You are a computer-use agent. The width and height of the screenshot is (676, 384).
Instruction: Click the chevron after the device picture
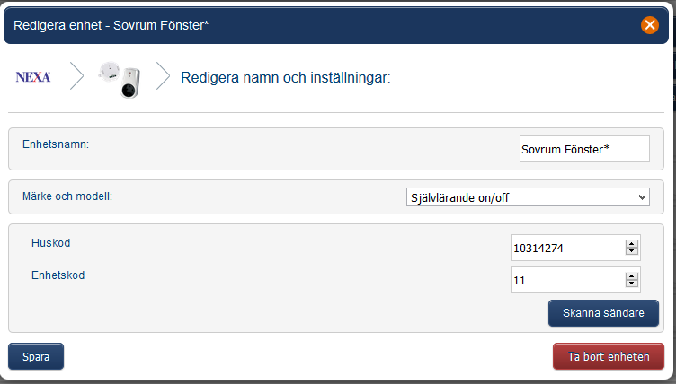[163, 77]
